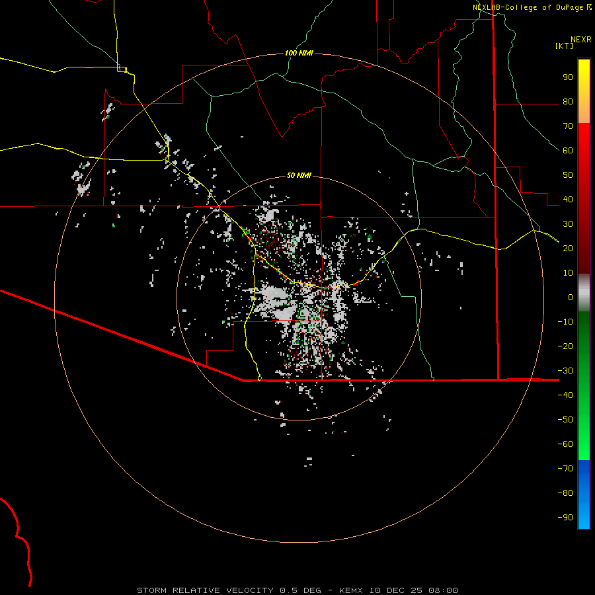Click the -50 value on velocity scale
Screen dimensions: 595x595
[x=565, y=419]
